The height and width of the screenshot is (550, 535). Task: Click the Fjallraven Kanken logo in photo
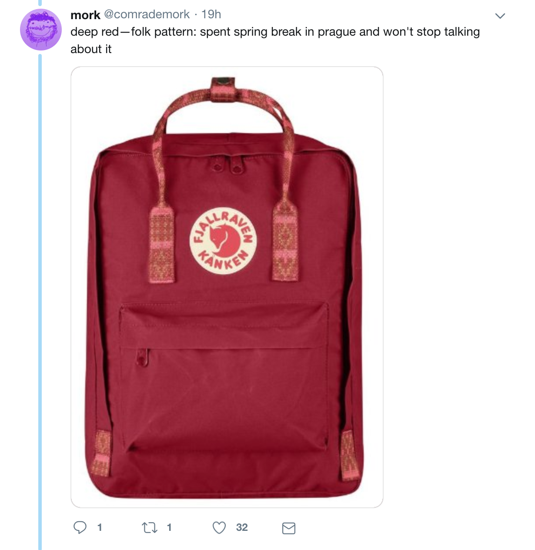(x=223, y=241)
